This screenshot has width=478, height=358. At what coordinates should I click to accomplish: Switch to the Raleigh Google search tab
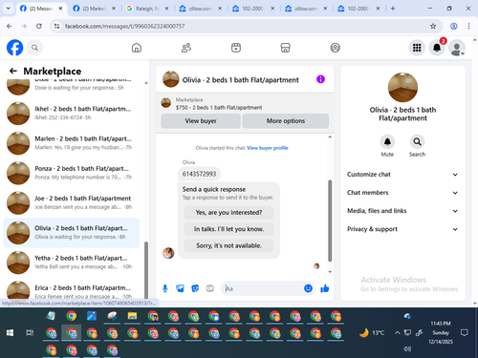point(146,9)
